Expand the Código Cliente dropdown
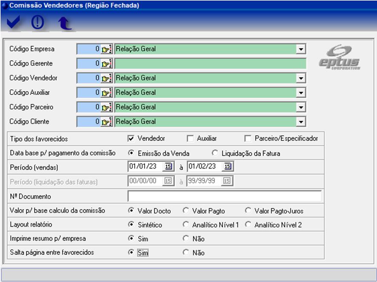Image resolution: width=377 pixels, height=282 pixels. 301,122
